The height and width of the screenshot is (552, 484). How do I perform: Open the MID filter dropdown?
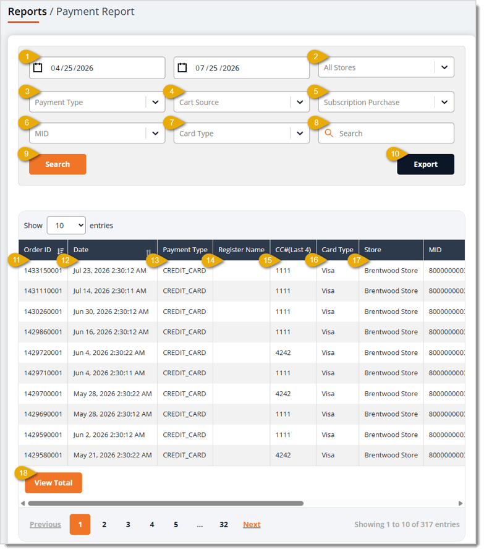(x=97, y=133)
